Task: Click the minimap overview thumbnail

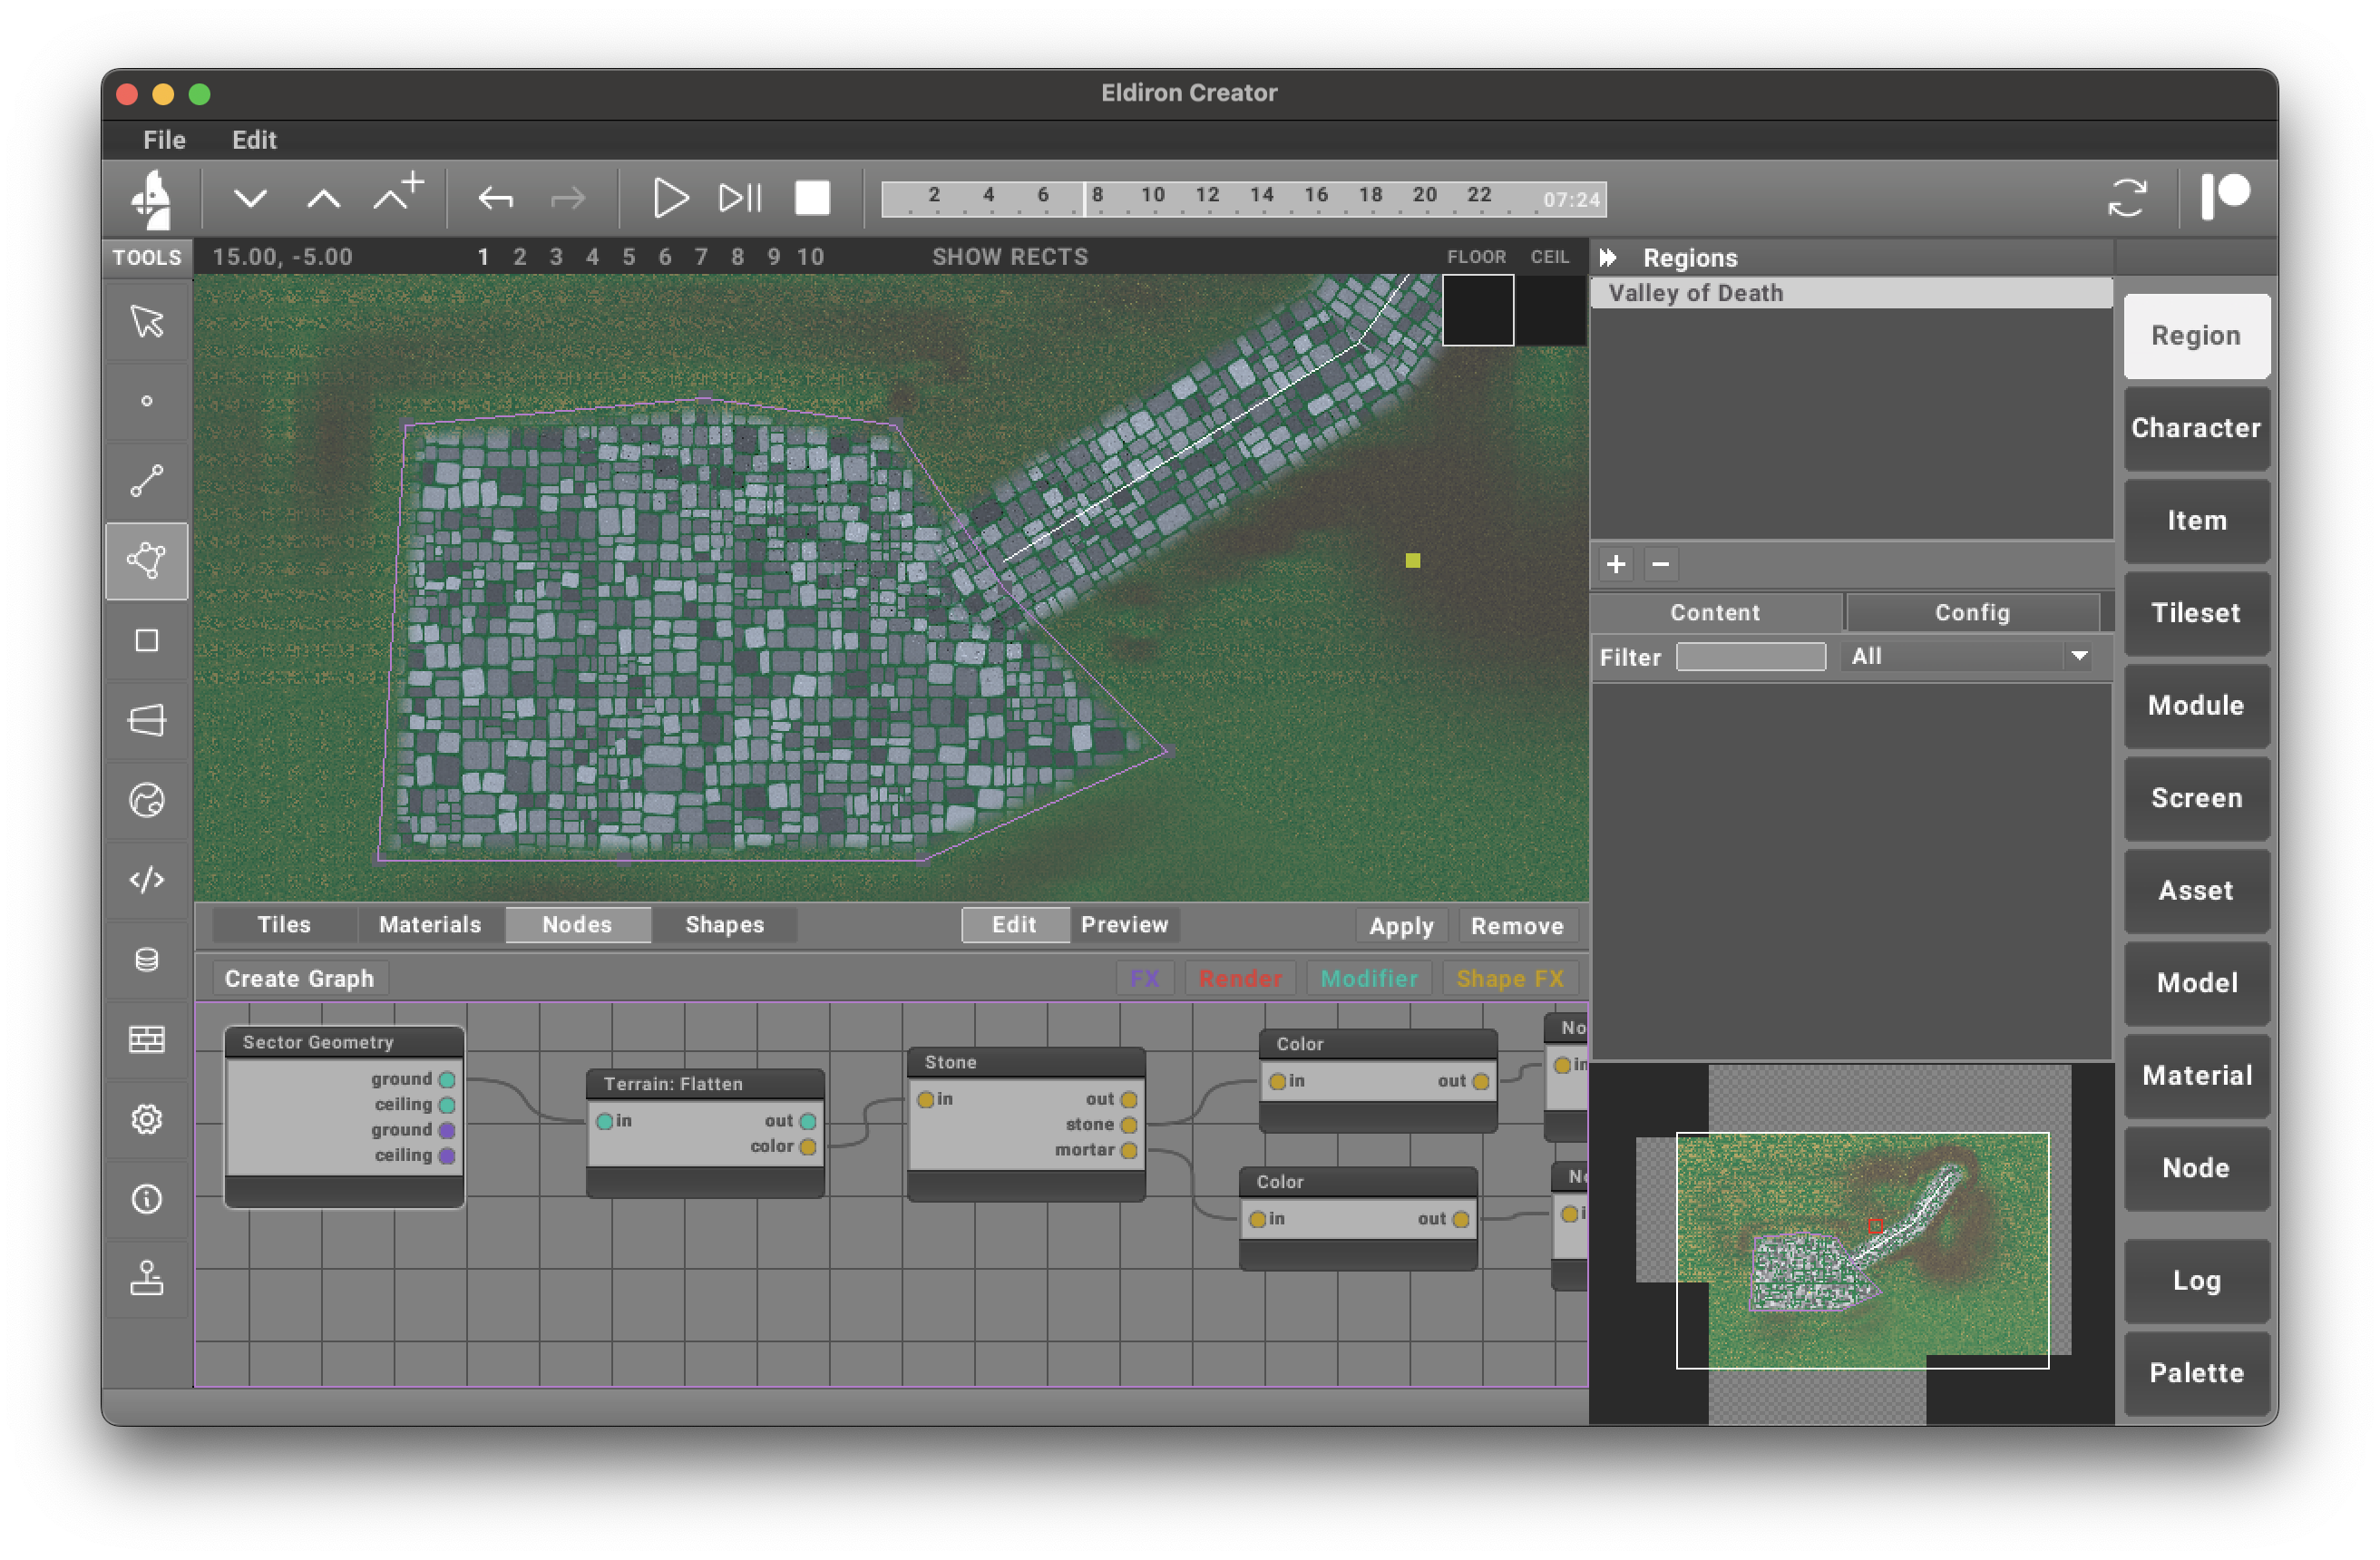Action: [1852, 1243]
